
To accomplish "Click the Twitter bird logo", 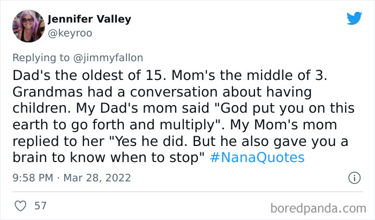I will (354, 18).
